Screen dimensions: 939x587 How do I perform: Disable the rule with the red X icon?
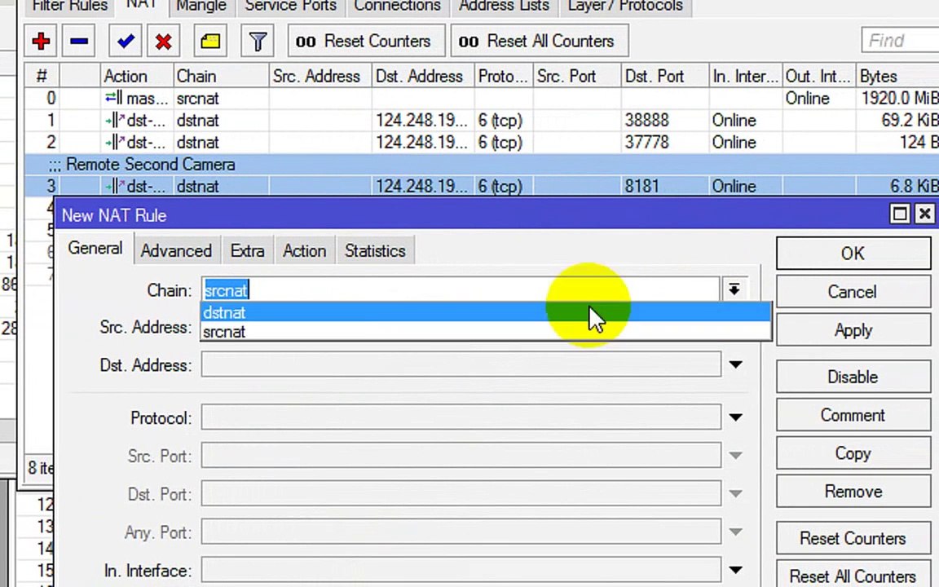[x=164, y=42]
